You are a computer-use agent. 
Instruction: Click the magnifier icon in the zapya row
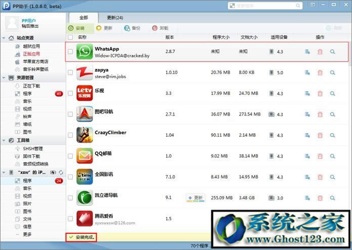[332, 73]
